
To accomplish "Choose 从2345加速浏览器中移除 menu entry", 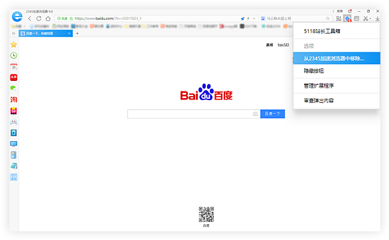I will pos(337,58).
